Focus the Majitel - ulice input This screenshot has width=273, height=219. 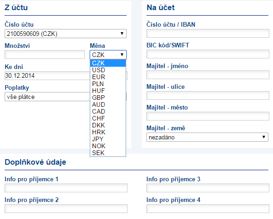[208, 96]
